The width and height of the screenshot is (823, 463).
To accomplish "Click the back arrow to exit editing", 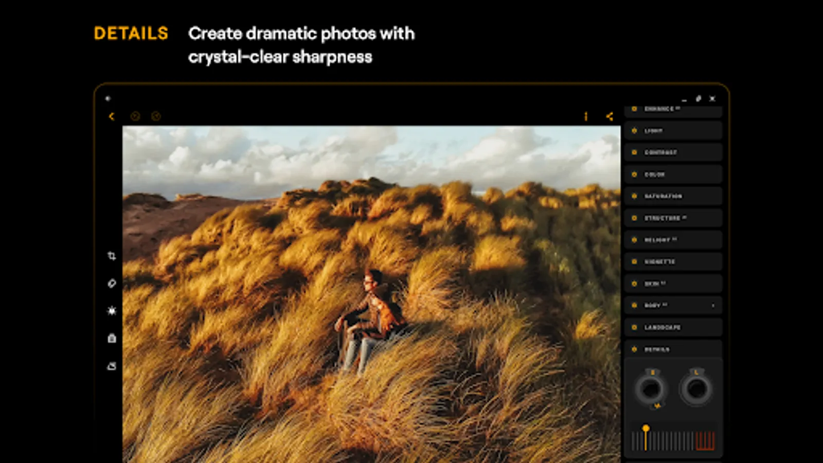I will [112, 116].
